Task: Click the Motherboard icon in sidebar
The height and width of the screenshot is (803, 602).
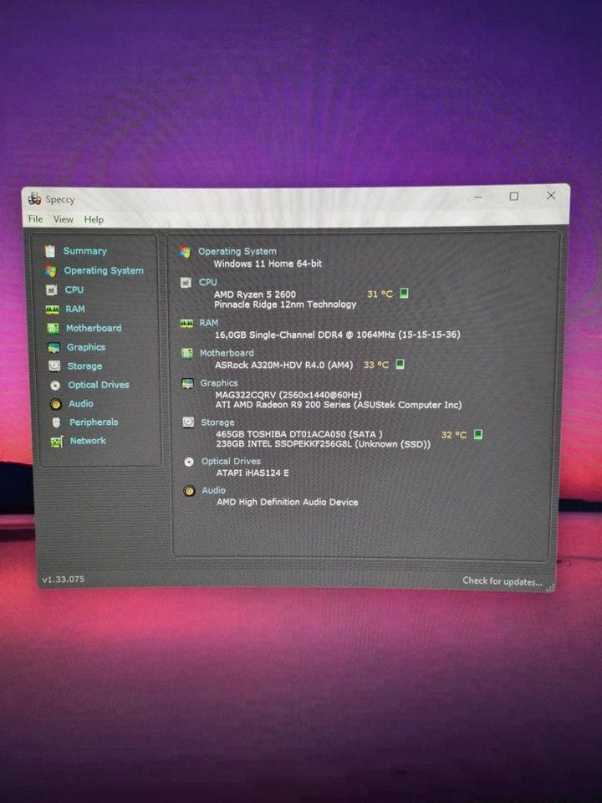Action: click(53, 328)
